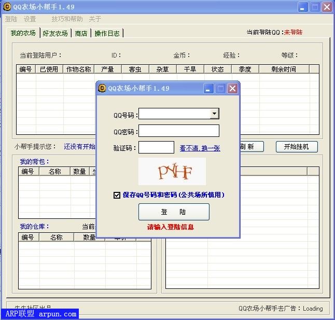Click the 登陆 login button

point(174,212)
